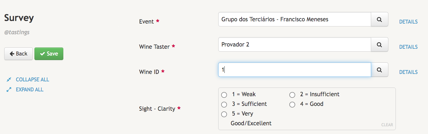The image size is (428, 134).
Task: Open Details link for Wine ID
Action: pyautogui.click(x=408, y=72)
